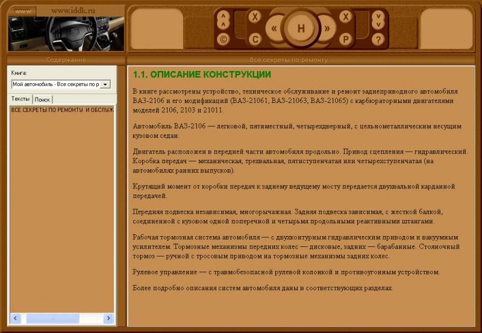Click the round C button

(255, 40)
